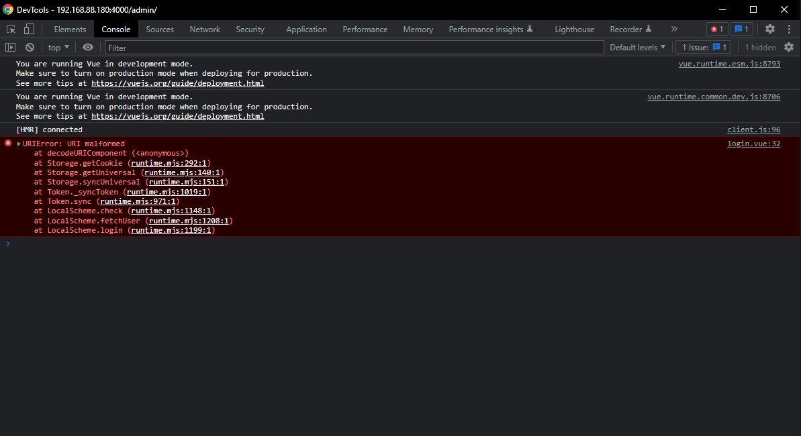Open the Default levels dropdown

tap(638, 48)
